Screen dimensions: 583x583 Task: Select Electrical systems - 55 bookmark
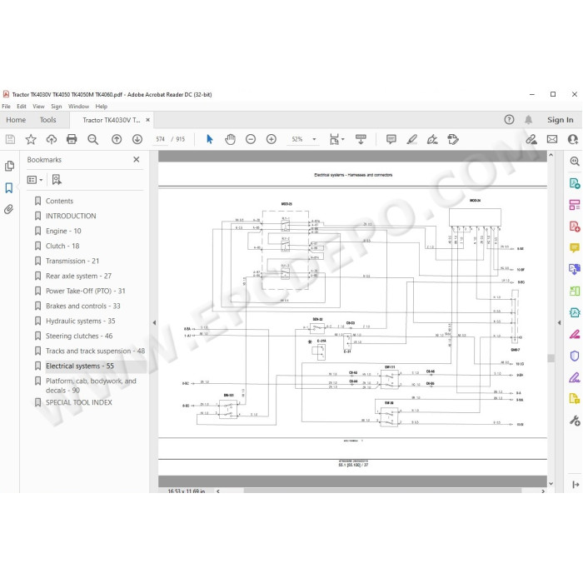click(x=80, y=366)
